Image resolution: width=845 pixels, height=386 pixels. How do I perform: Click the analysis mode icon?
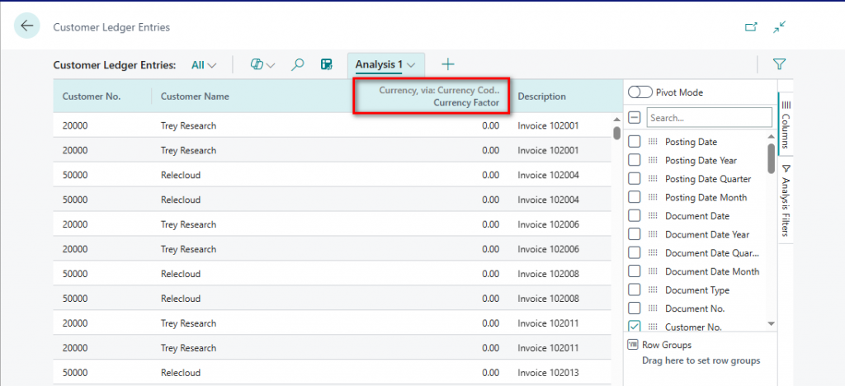tap(327, 64)
